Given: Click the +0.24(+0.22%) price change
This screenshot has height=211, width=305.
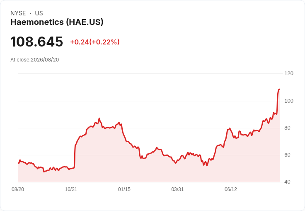Looking at the screenshot, I should (95, 42).
